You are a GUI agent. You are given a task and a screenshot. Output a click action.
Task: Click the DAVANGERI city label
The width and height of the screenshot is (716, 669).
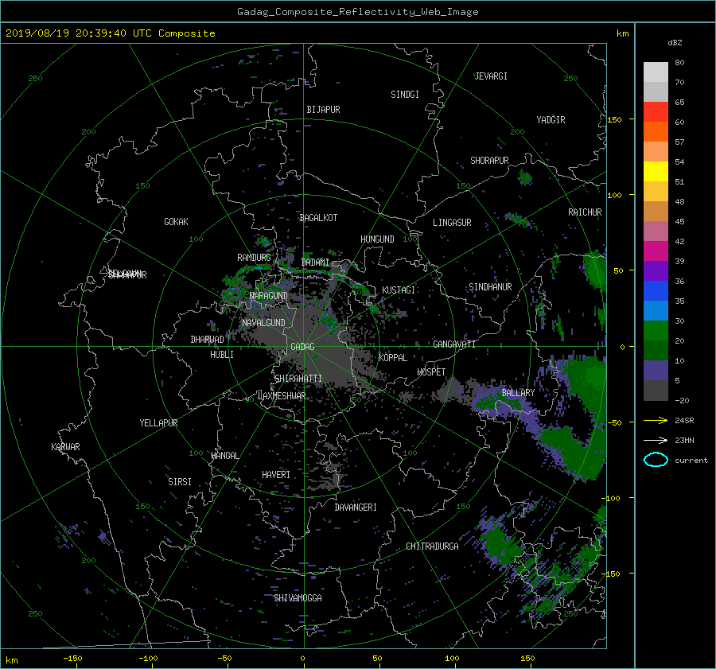point(356,508)
